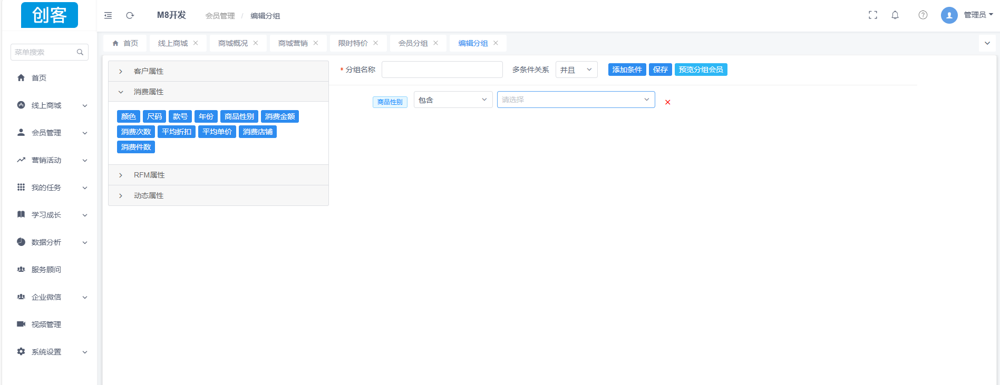Expand 会员管理 sidebar menu

50,133
